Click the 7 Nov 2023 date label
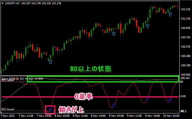The width and height of the screenshot is (192, 119). pyautogui.click(x=8, y=116)
